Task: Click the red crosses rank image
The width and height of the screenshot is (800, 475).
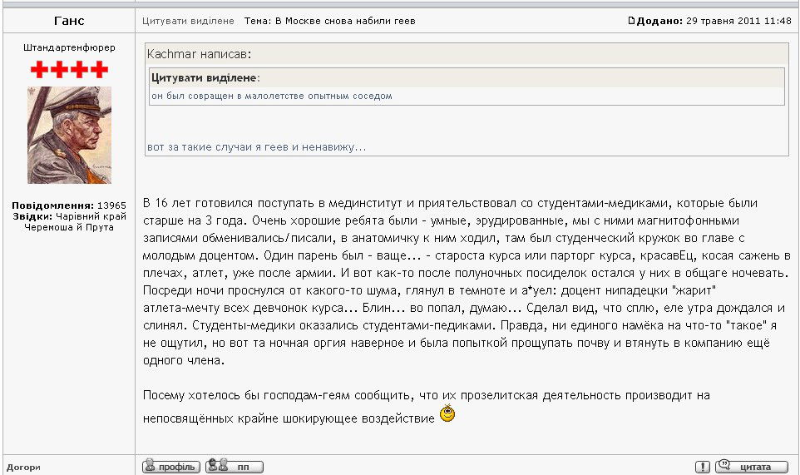Action: [x=69, y=70]
